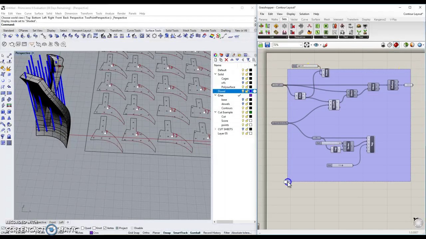This screenshot has width=426, height=239.
Task: Toggle Record History in status bar
Action: pos(212,233)
